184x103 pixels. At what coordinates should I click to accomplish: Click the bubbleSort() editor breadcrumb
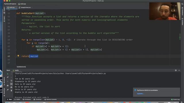pos(21,67)
